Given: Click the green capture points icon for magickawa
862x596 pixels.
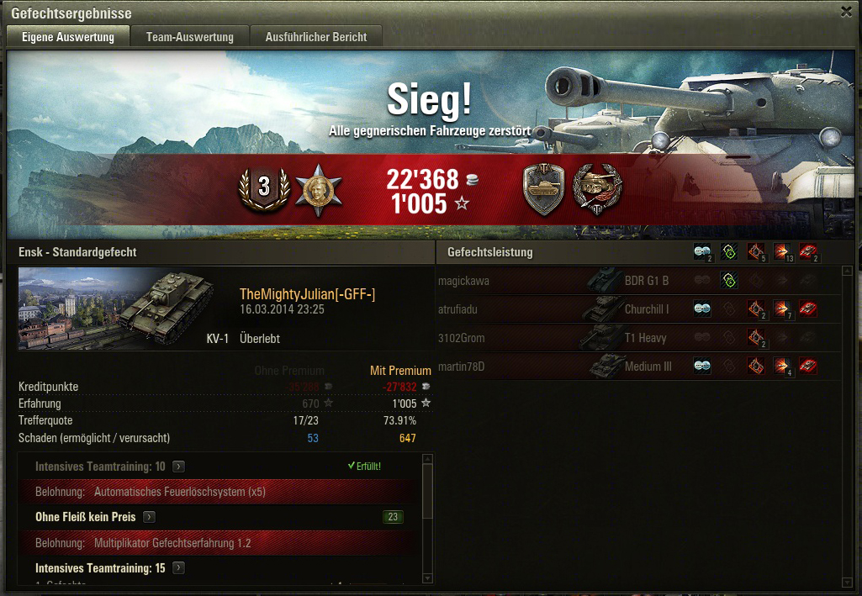Looking at the screenshot, I should (729, 281).
